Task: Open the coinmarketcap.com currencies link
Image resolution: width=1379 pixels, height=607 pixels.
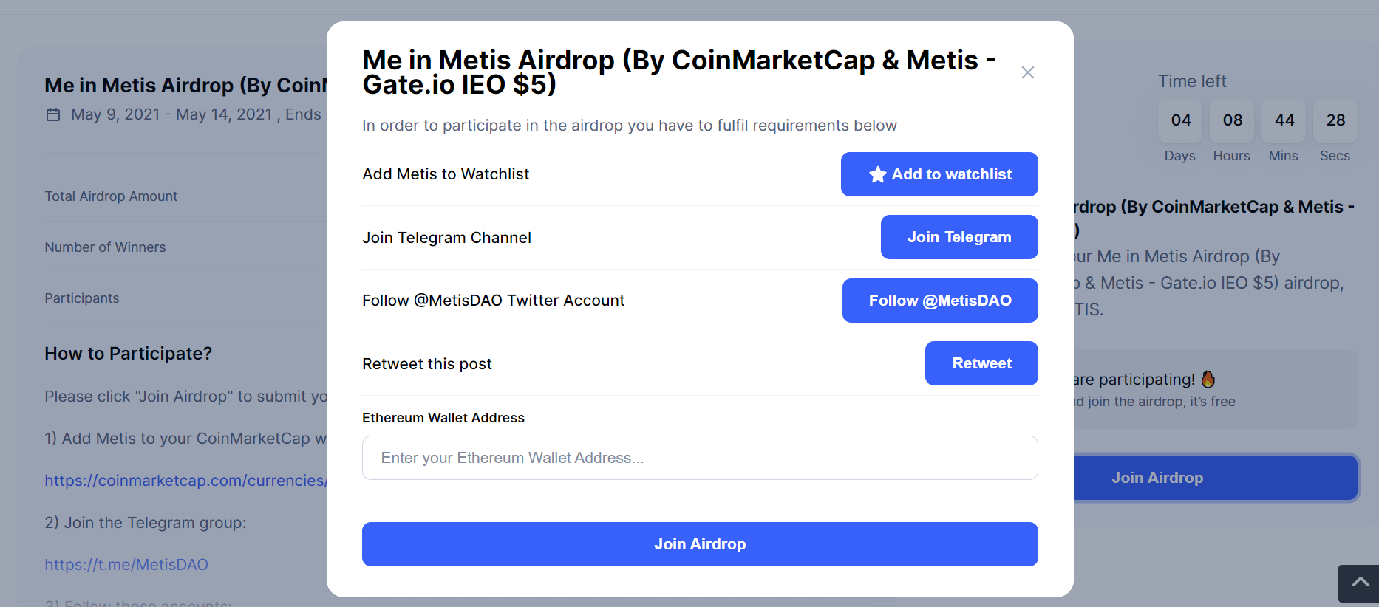Action: pyautogui.click(x=185, y=481)
